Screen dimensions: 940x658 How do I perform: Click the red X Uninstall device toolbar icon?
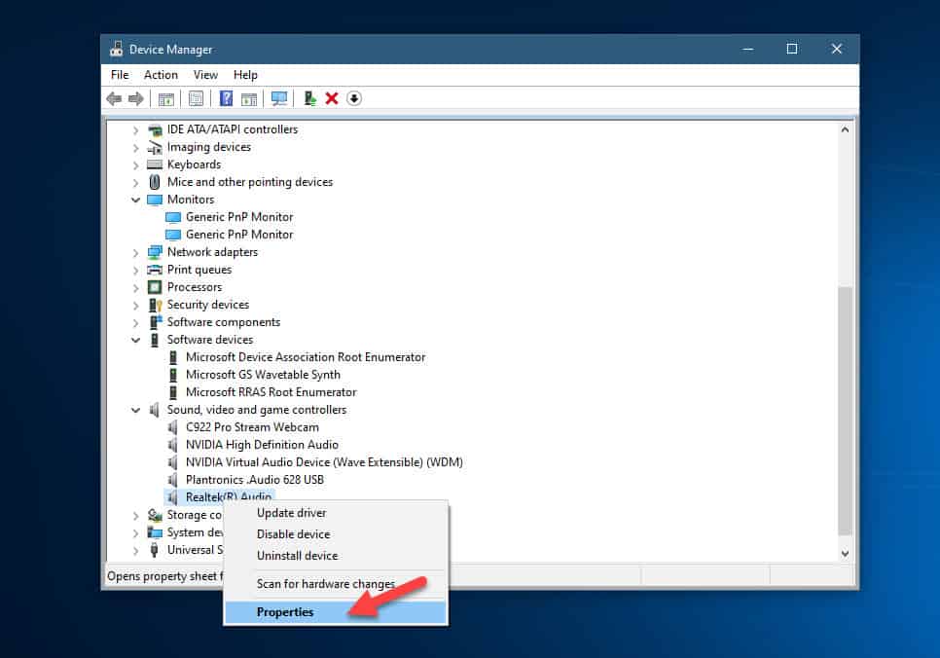[x=332, y=98]
